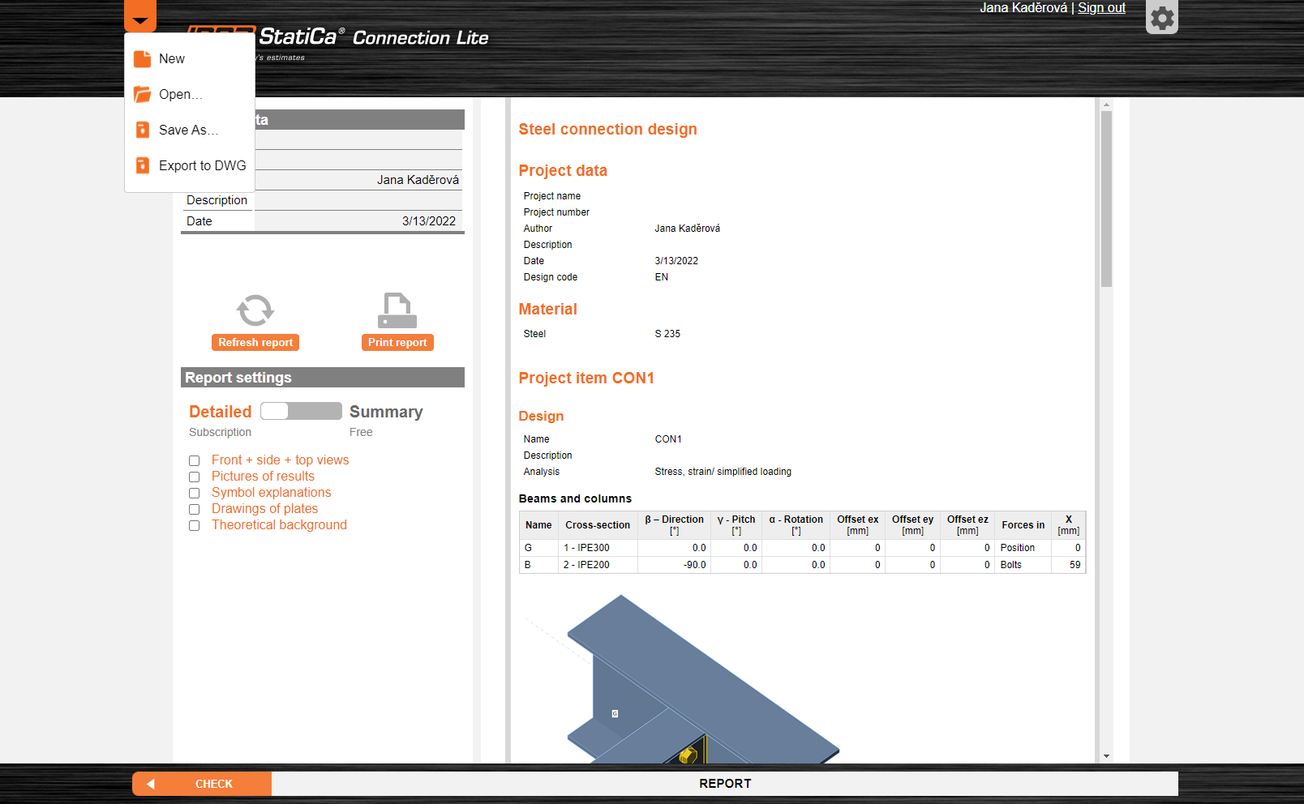Enable Front + side + top views checkbox
Image resolution: width=1304 pixels, height=804 pixels.
tap(195, 461)
